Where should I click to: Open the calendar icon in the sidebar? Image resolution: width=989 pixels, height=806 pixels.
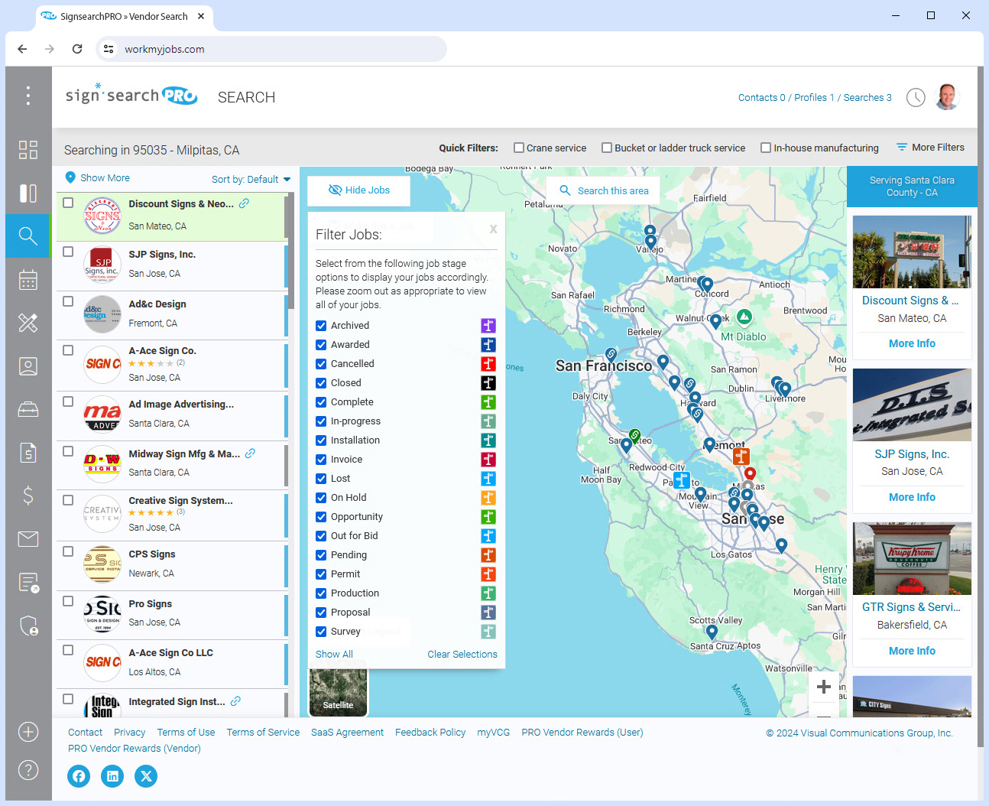coord(28,280)
